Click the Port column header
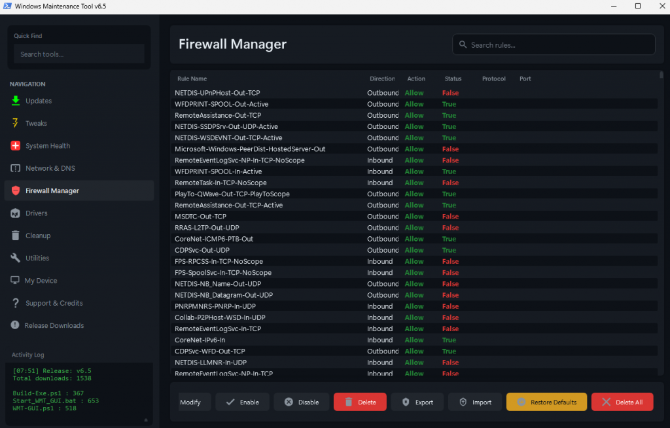The image size is (670, 428). (x=525, y=79)
